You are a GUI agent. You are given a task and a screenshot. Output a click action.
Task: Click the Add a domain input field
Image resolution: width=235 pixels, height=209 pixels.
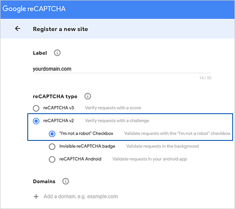point(81,196)
